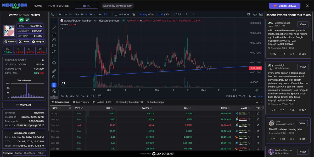The height and width of the screenshot is (157, 314).
Task: Select the 5d date range
Action: pyautogui.click(x=88, y=96)
